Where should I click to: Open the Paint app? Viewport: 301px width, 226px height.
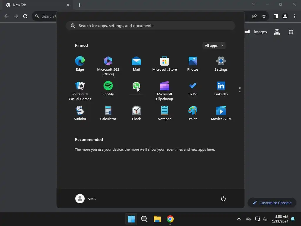pos(193,113)
